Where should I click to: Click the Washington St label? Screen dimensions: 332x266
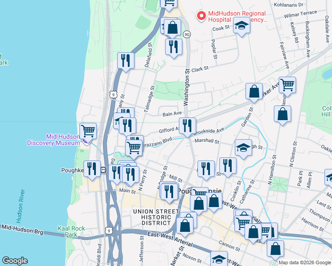(186, 87)
